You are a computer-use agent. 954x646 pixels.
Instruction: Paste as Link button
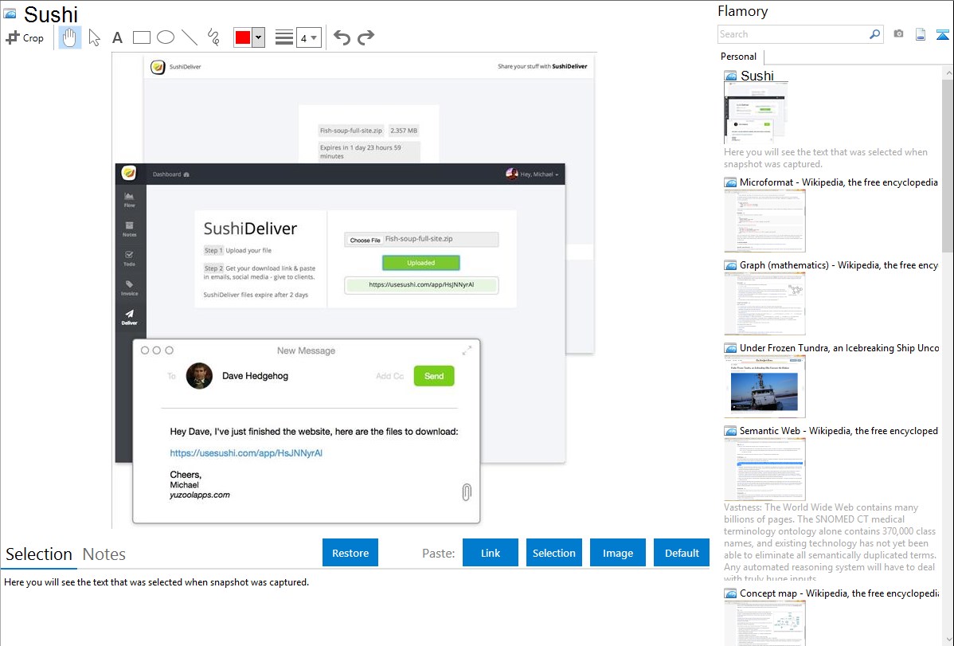(491, 553)
